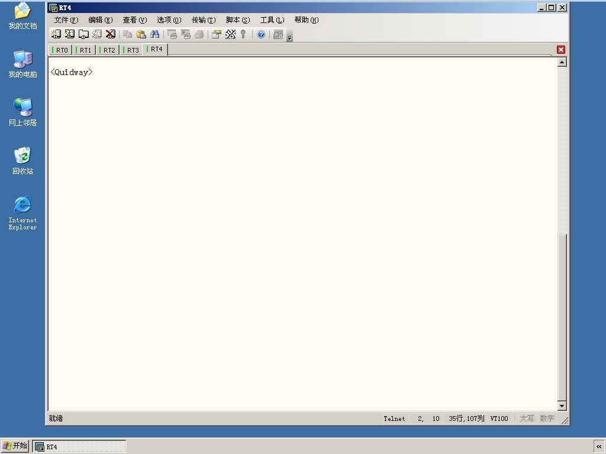Switch to the RT2 session tab
The height and width of the screenshot is (454, 606).
(108, 50)
